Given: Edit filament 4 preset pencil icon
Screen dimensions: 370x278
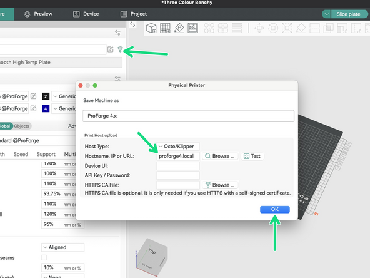Looking at the screenshot, I should coord(34,108).
